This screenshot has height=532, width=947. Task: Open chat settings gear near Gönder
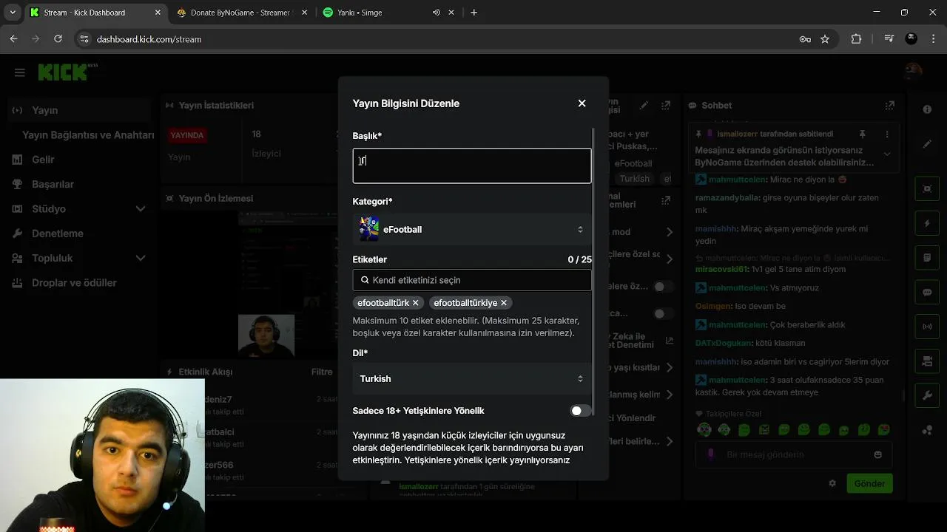point(832,483)
